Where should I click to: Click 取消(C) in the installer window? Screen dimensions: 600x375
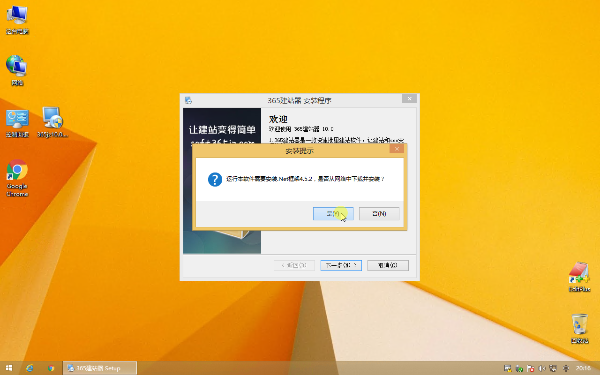pyautogui.click(x=388, y=265)
